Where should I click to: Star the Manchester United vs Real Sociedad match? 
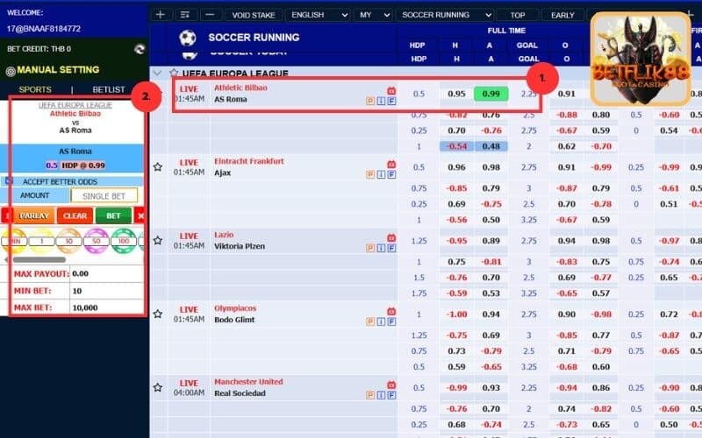(x=158, y=387)
